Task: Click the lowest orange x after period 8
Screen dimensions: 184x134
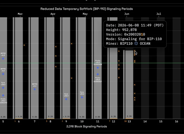Action: 56,67
